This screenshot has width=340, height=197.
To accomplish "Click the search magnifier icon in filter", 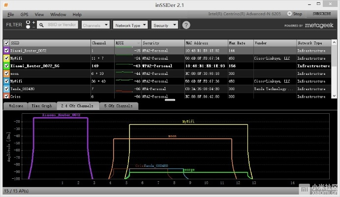I will pos(42,25).
